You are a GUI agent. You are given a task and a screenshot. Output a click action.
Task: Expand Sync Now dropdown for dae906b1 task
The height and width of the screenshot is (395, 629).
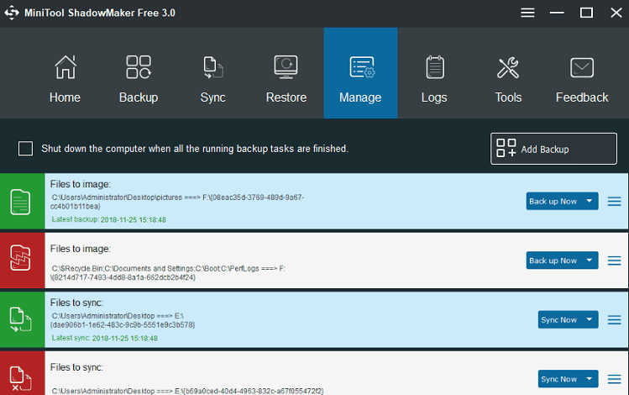tap(590, 319)
